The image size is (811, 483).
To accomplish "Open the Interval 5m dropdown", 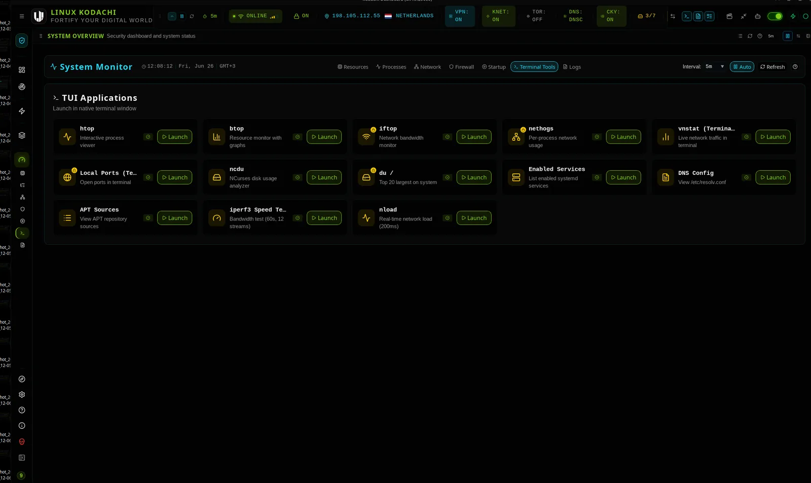I will tap(715, 66).
